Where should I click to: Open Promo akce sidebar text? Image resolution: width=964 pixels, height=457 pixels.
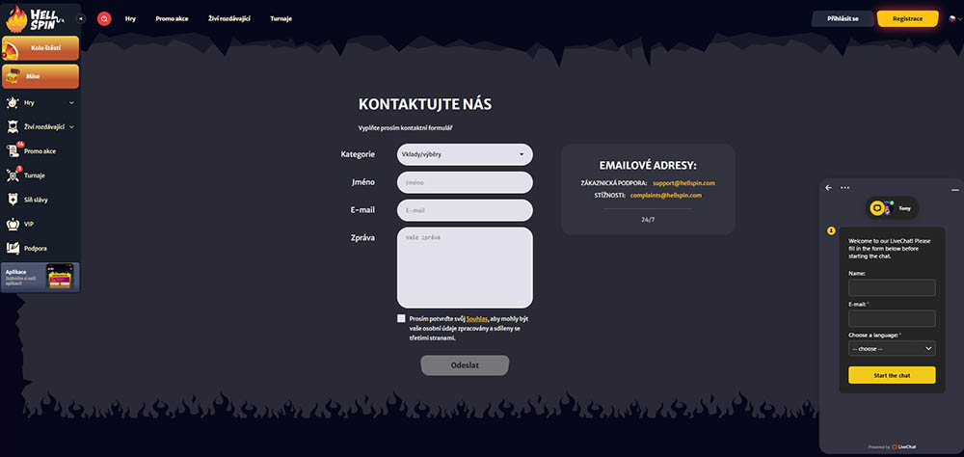tap(40, 151)
